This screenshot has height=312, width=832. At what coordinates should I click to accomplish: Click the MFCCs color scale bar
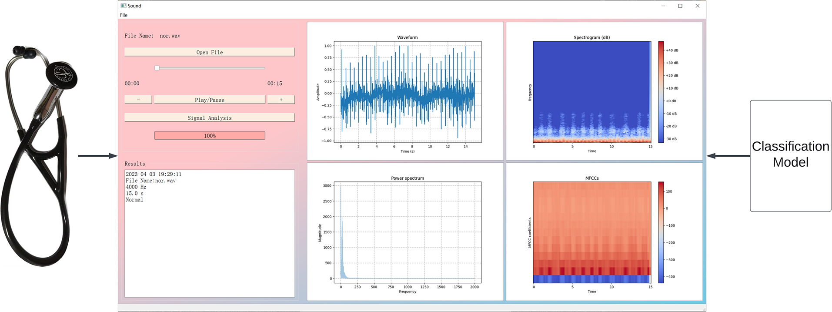[x=661, y=232]
